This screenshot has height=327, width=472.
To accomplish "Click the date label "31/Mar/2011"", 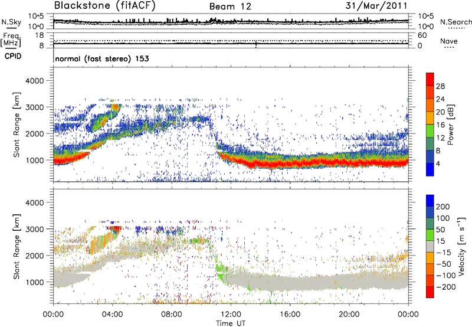I will point(376,5).
